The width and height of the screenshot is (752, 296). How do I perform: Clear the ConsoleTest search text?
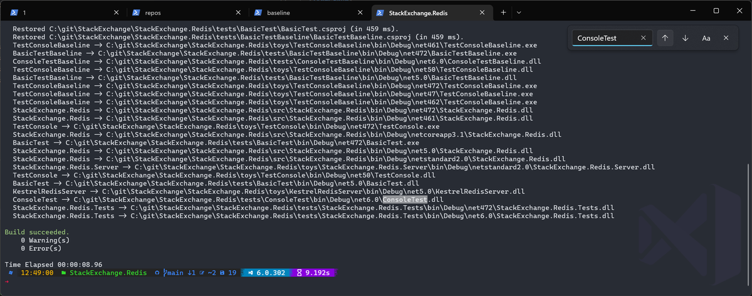(643, 38)
